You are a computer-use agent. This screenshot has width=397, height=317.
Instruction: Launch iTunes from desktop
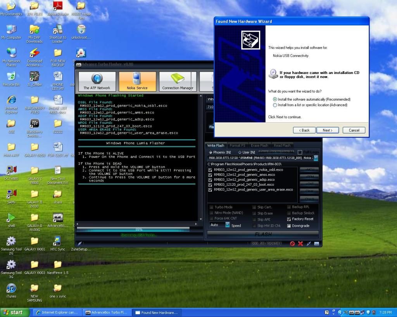coord(11,291)
